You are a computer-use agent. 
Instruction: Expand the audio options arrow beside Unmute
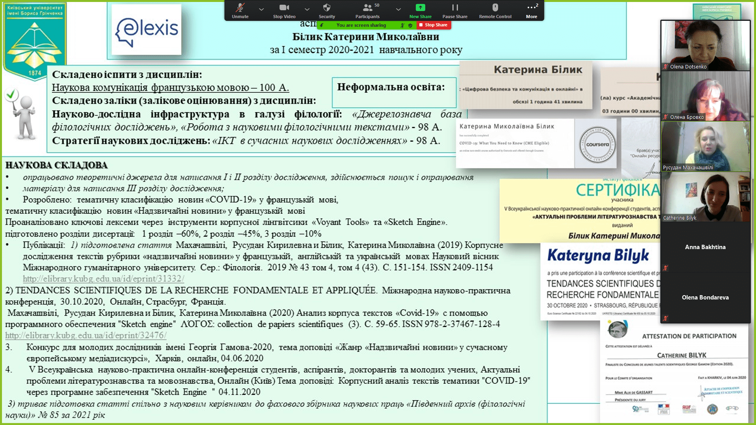tap(261, 9)
